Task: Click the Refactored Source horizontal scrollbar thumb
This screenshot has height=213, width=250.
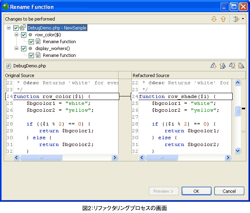Action: [x=162, y=157]
